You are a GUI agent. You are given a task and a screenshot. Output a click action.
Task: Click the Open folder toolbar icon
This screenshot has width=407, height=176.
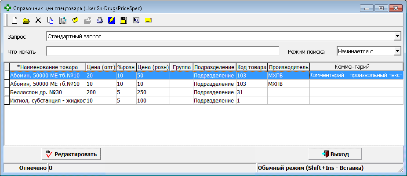pos(26,20)
